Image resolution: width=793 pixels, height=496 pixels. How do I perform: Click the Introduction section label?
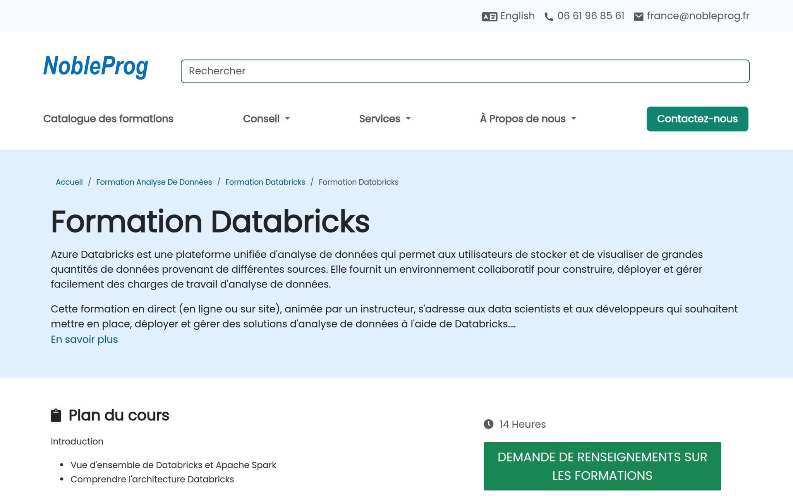(77, 441)
